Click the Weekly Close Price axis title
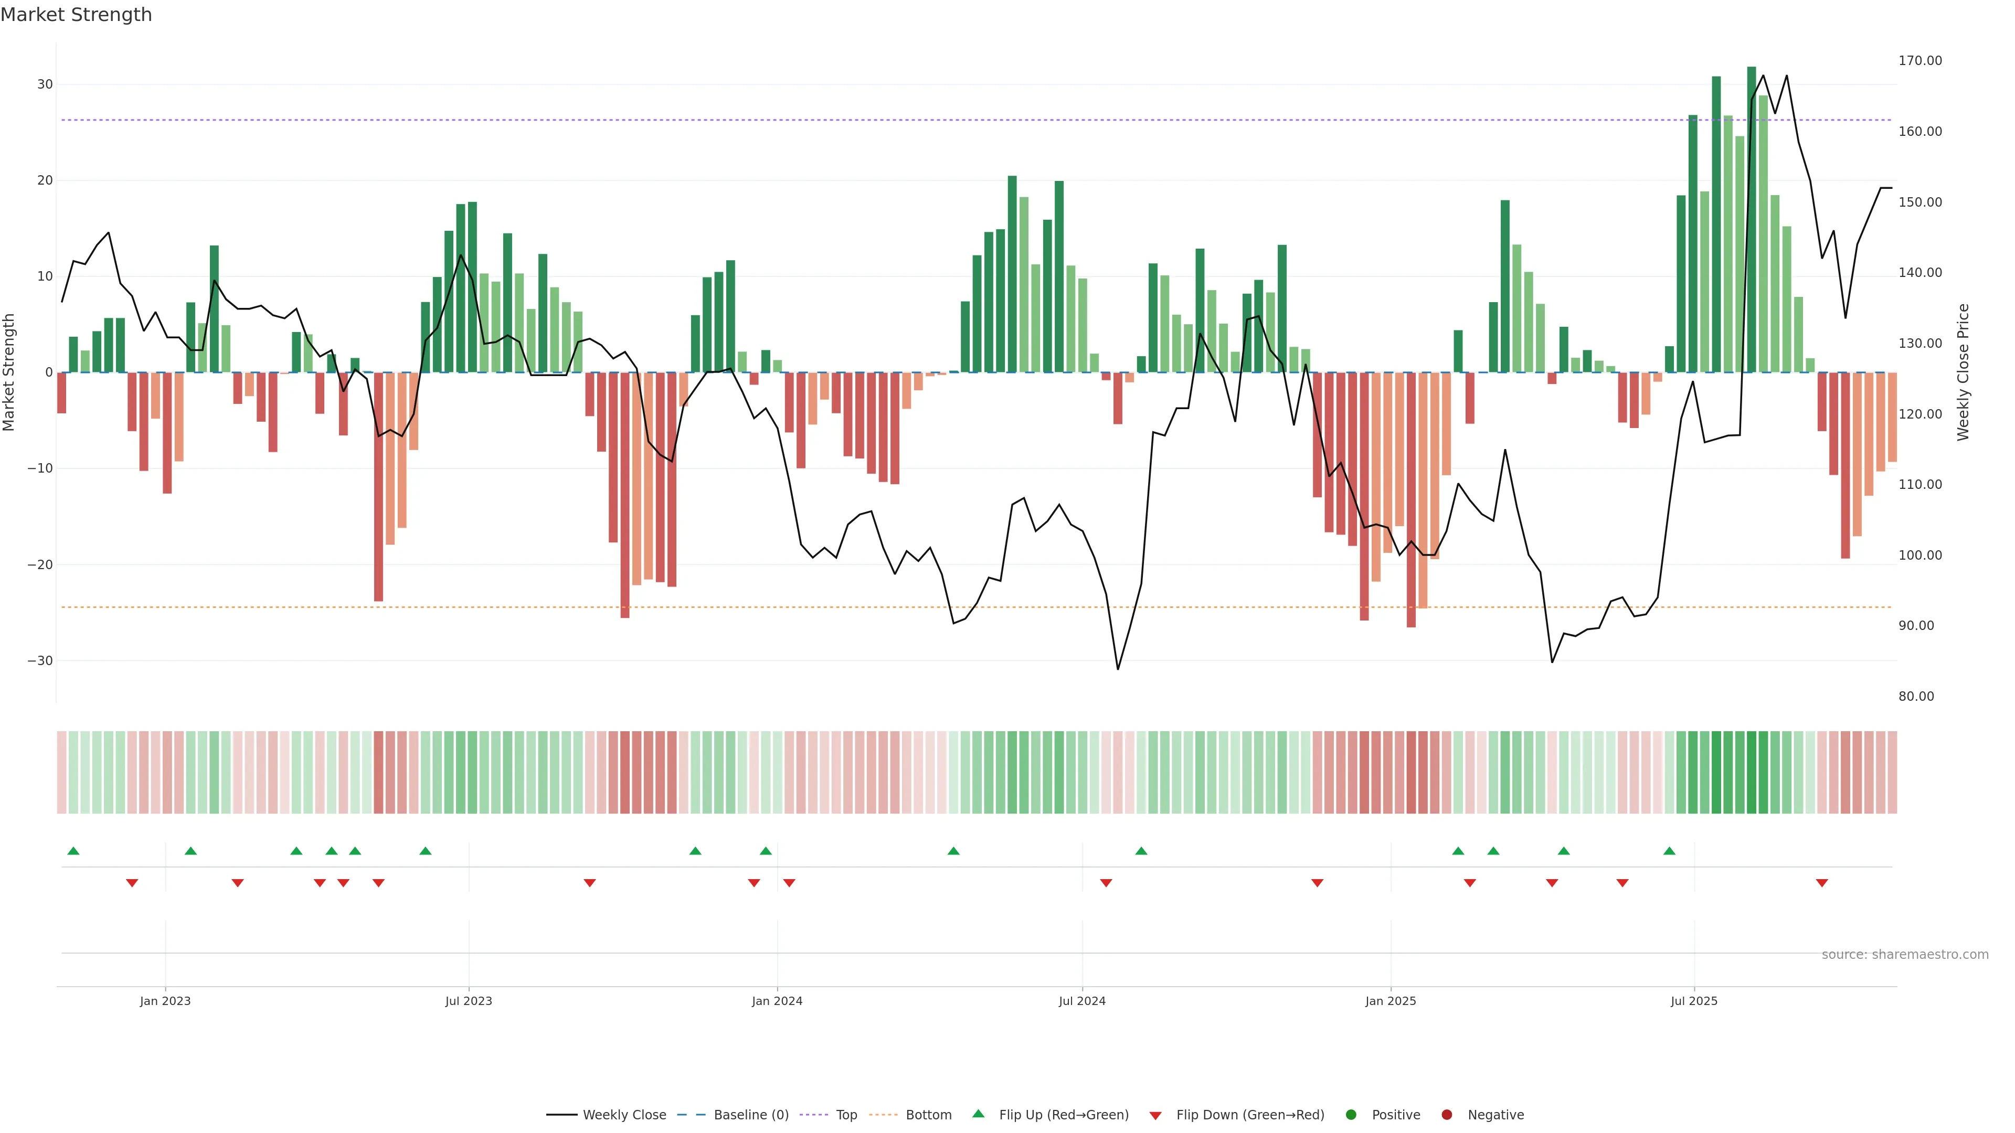The image size is (2015, 1133). pyautogui.click(x=1963, y=372)
